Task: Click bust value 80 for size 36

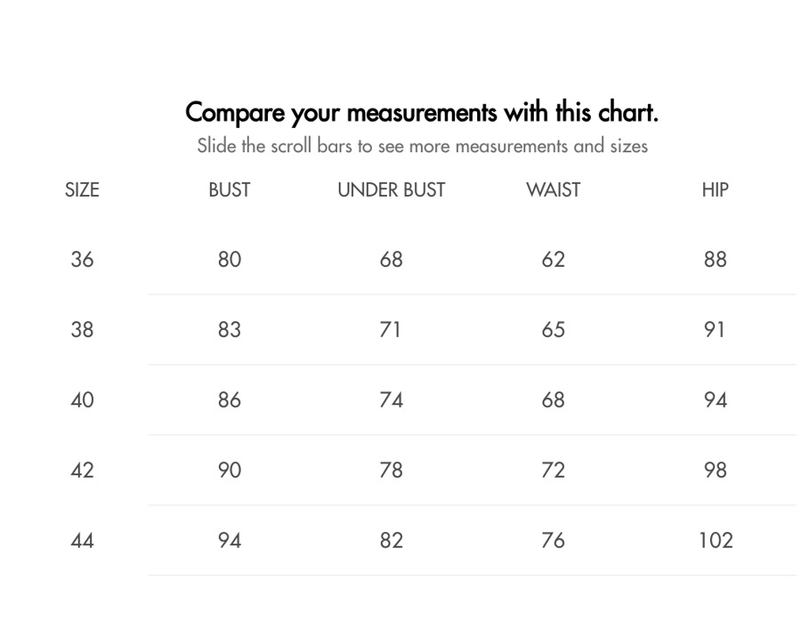Action: tap(230, 260)
